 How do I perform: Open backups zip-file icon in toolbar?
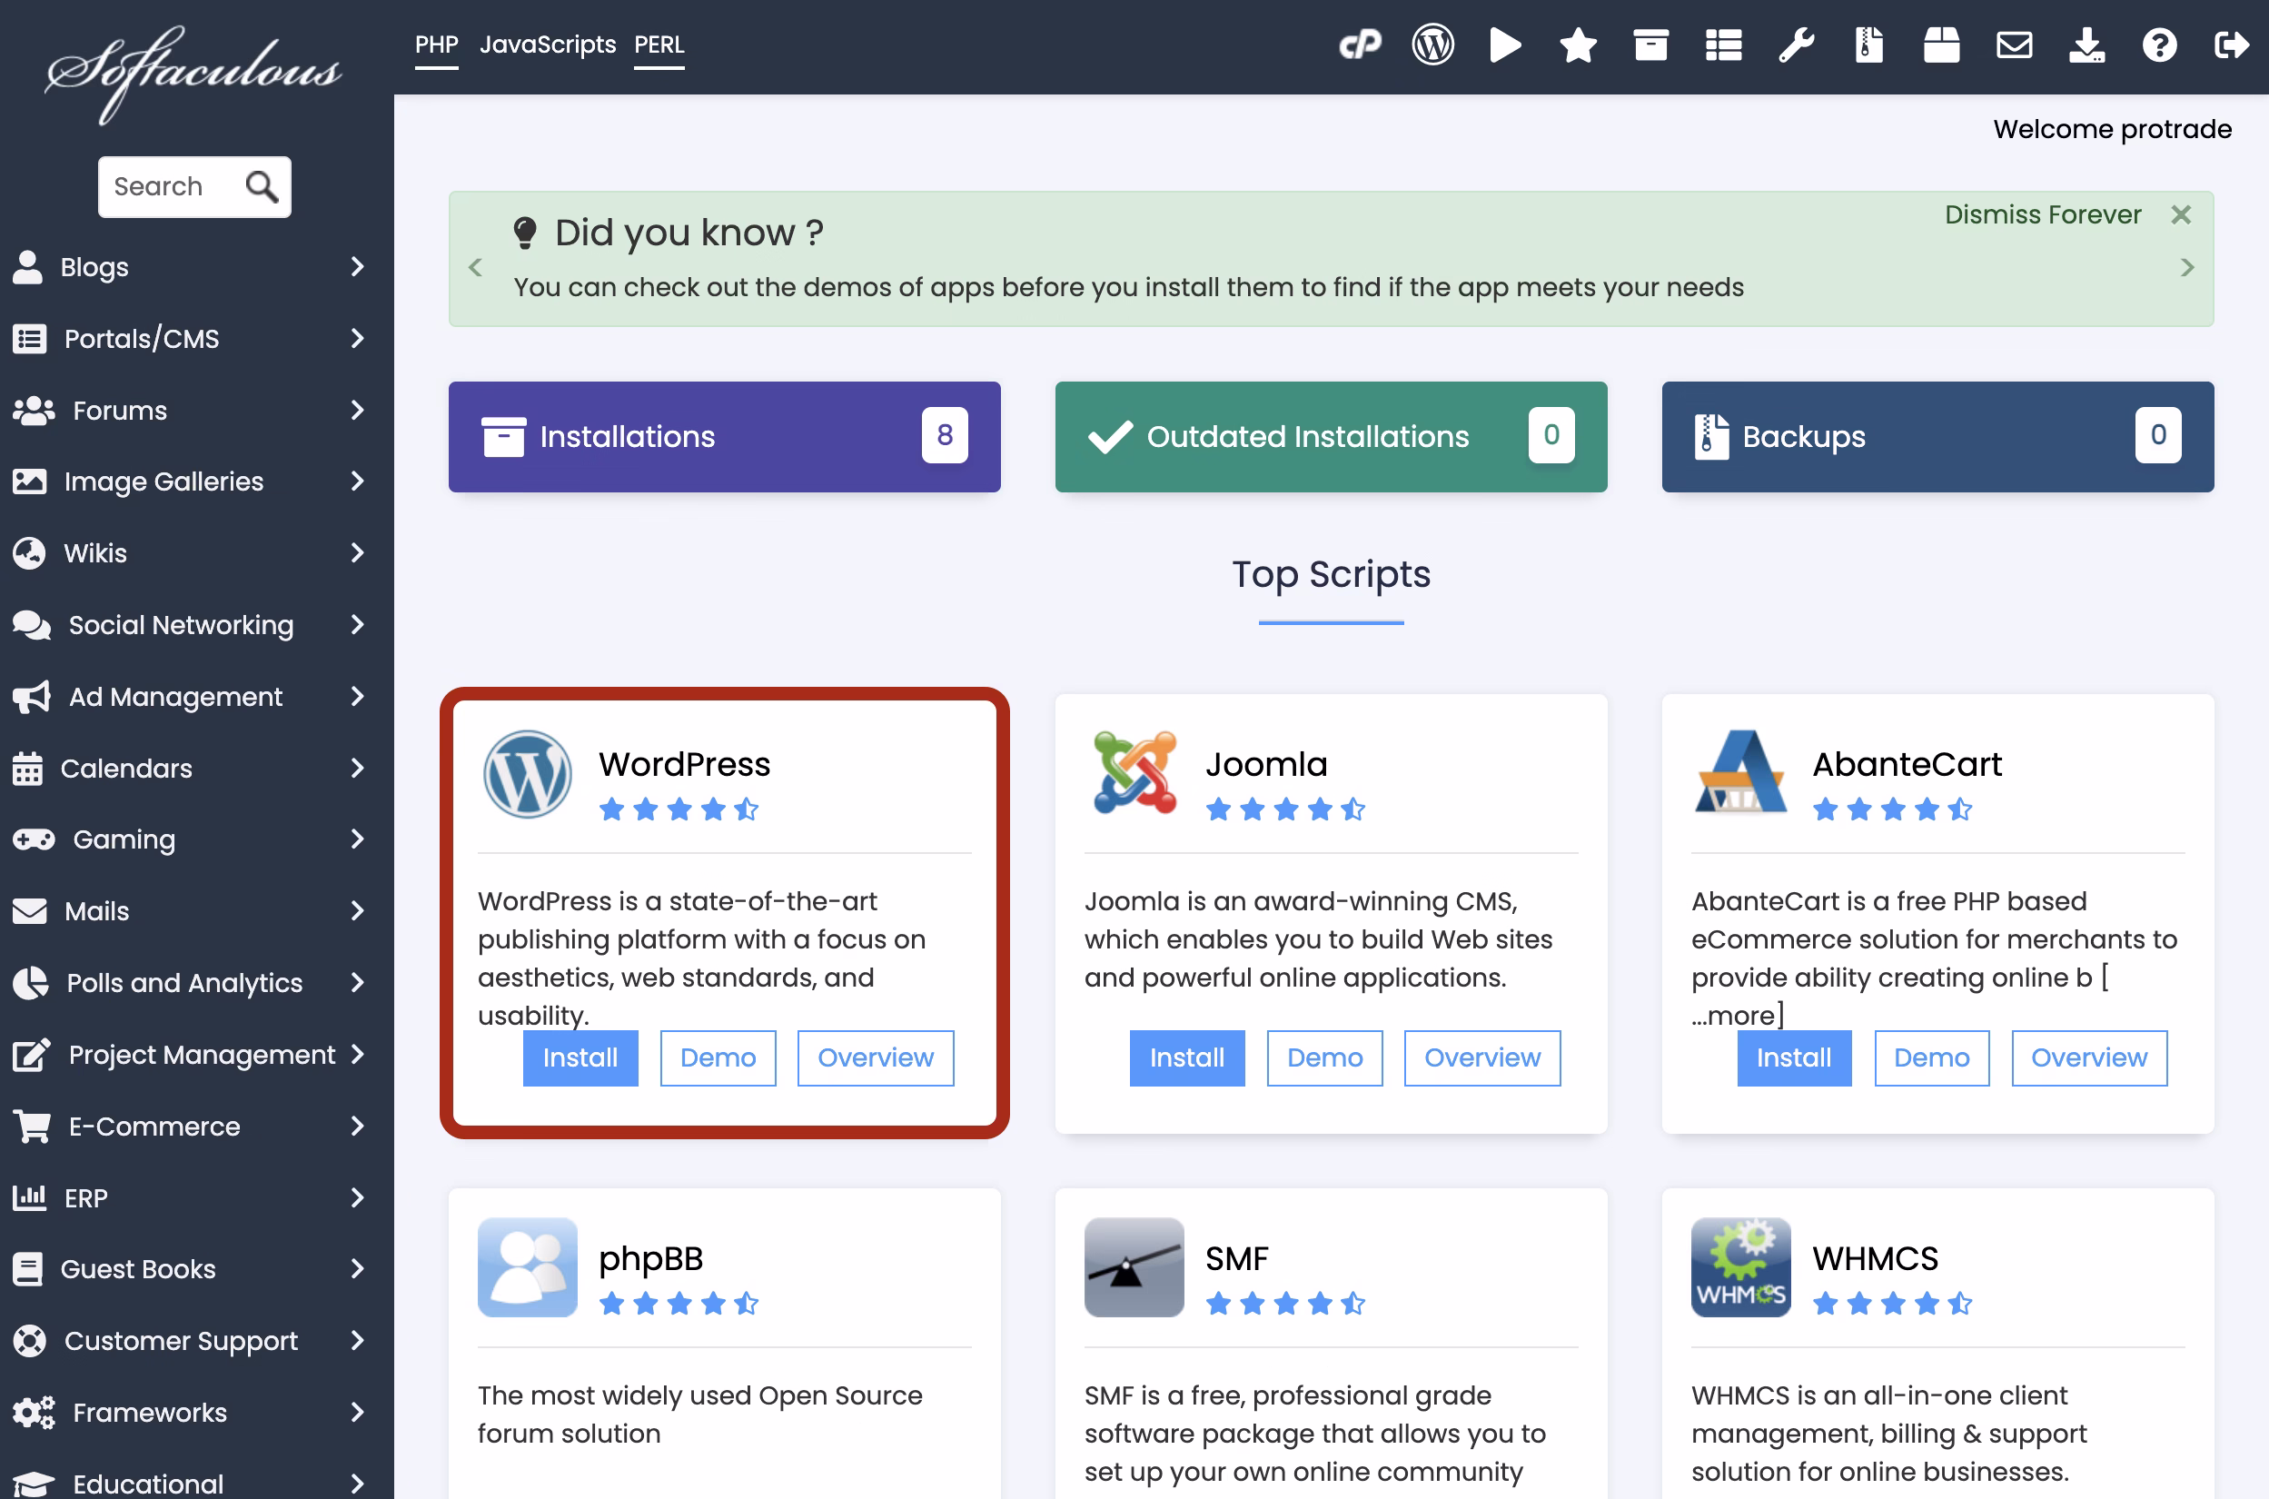tap(1868, 45)
